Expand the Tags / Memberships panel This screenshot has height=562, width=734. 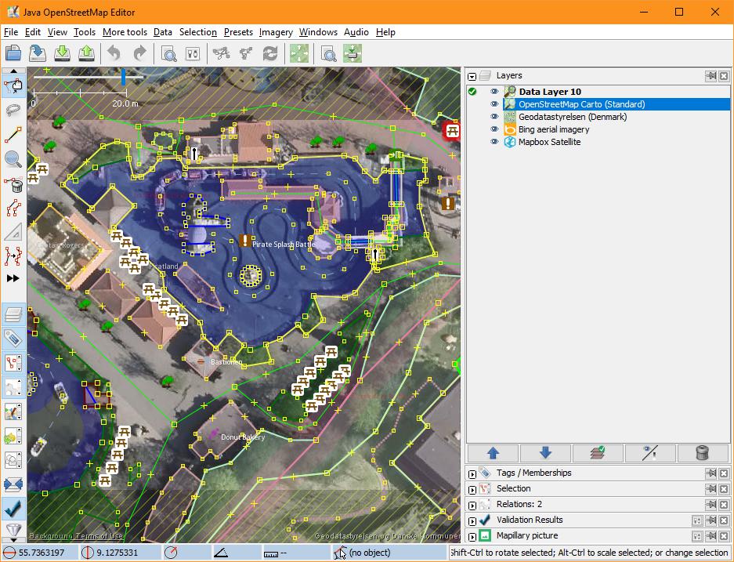[x=472, y=473]
